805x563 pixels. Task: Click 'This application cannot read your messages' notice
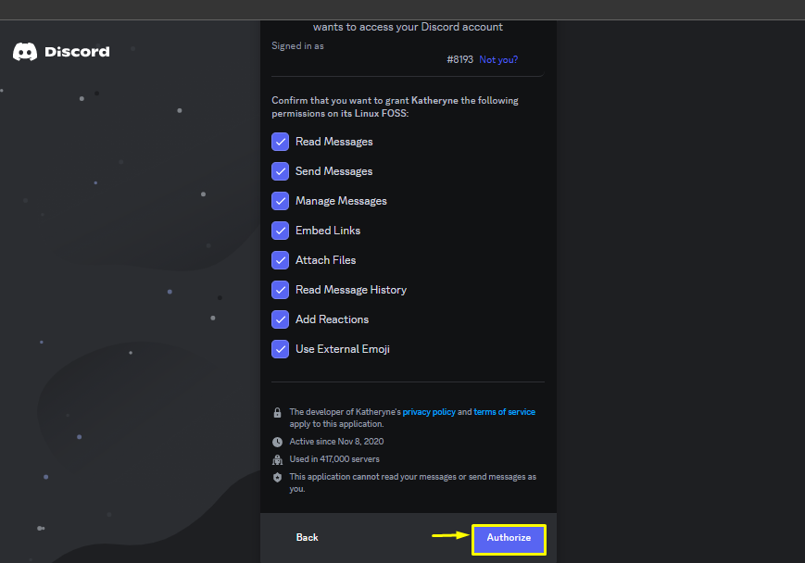pyautogui.click(x=413, y=482)
